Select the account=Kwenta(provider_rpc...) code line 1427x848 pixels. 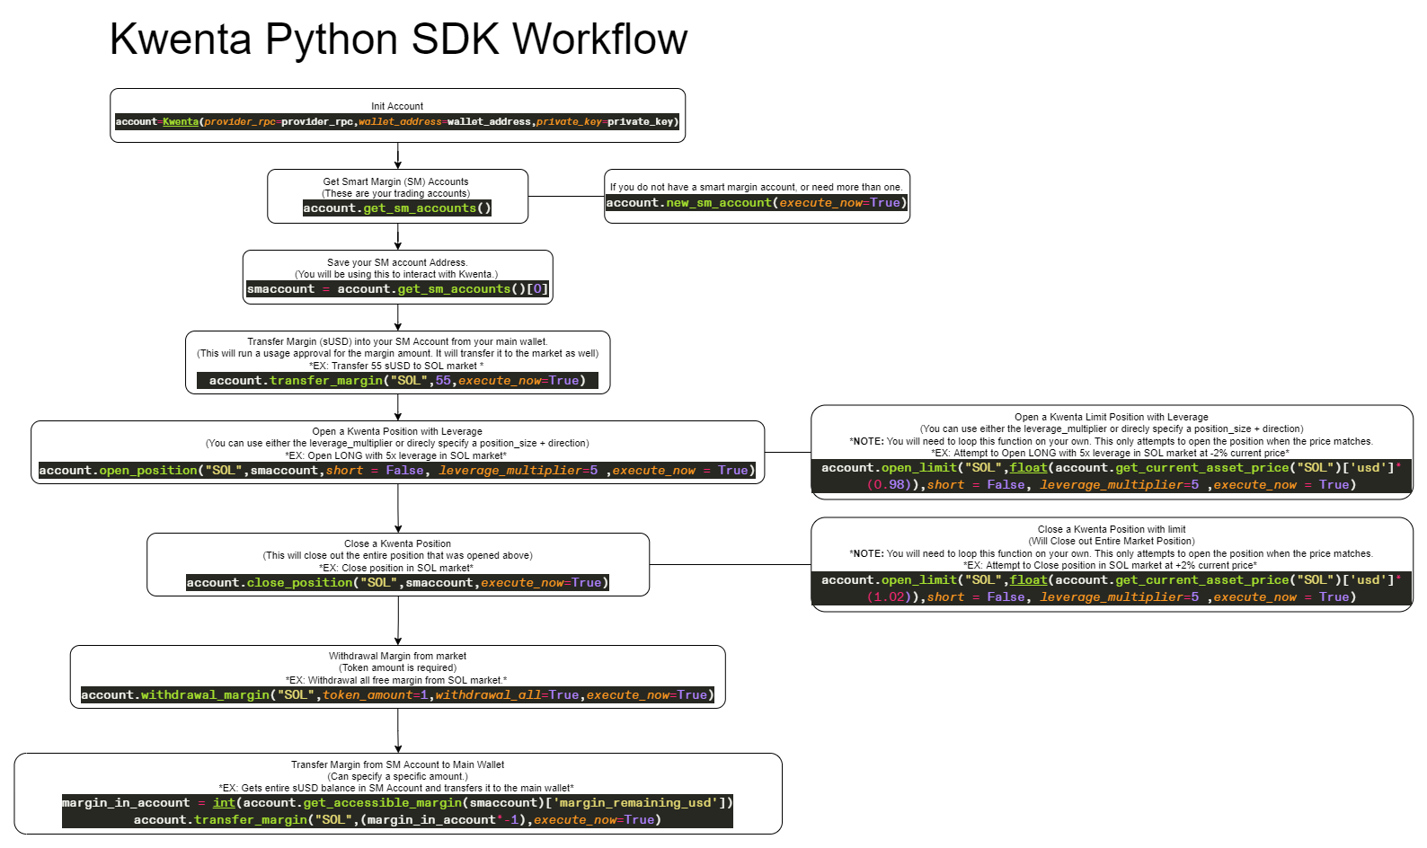click(x=397, y=121)
